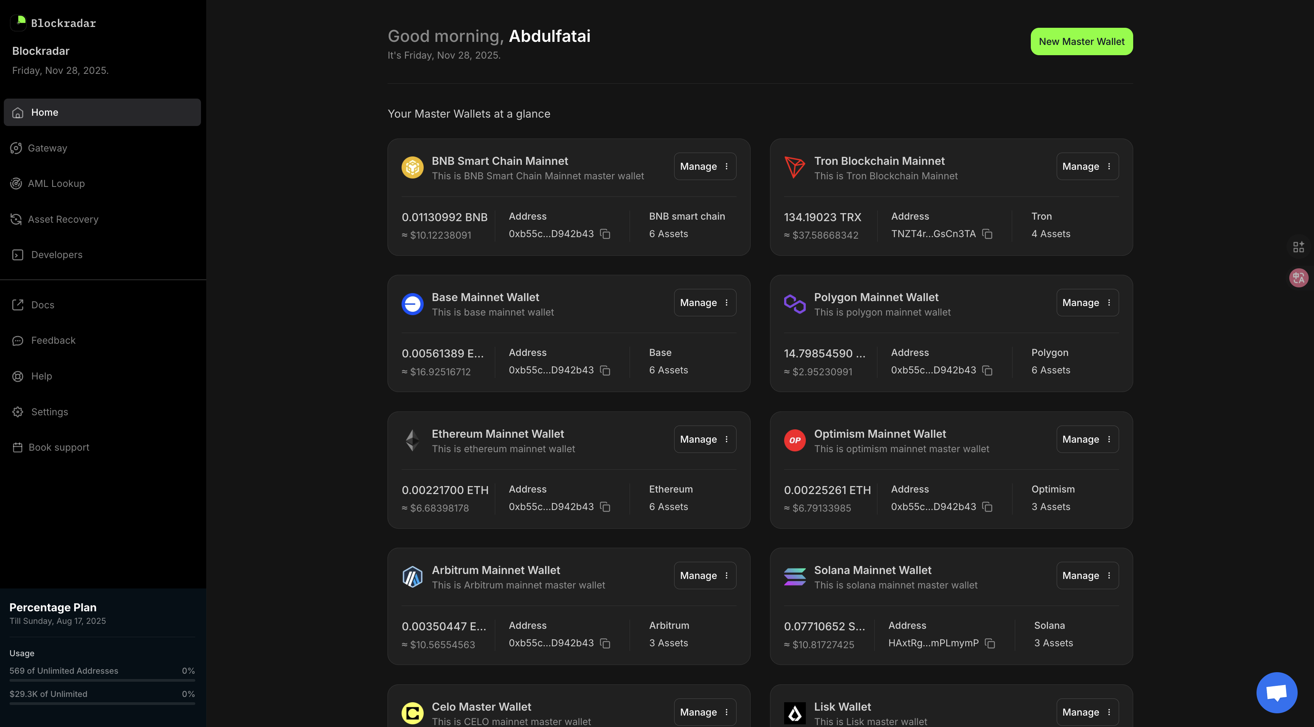The width and height of the screenshot is (1314, 727).
Task: Copy the Tron wallet address TNZT4r...GsCn3TA
Action: pos(987,234)
